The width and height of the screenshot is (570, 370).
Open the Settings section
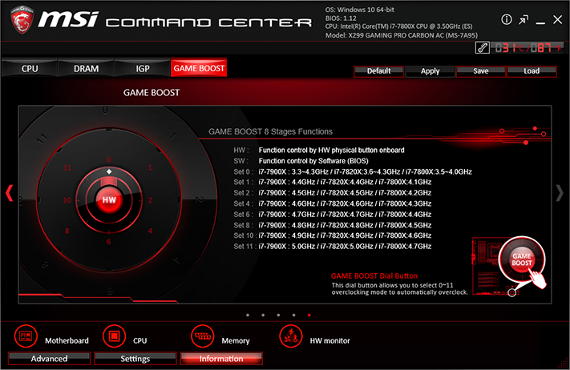(x=135, y=358)
